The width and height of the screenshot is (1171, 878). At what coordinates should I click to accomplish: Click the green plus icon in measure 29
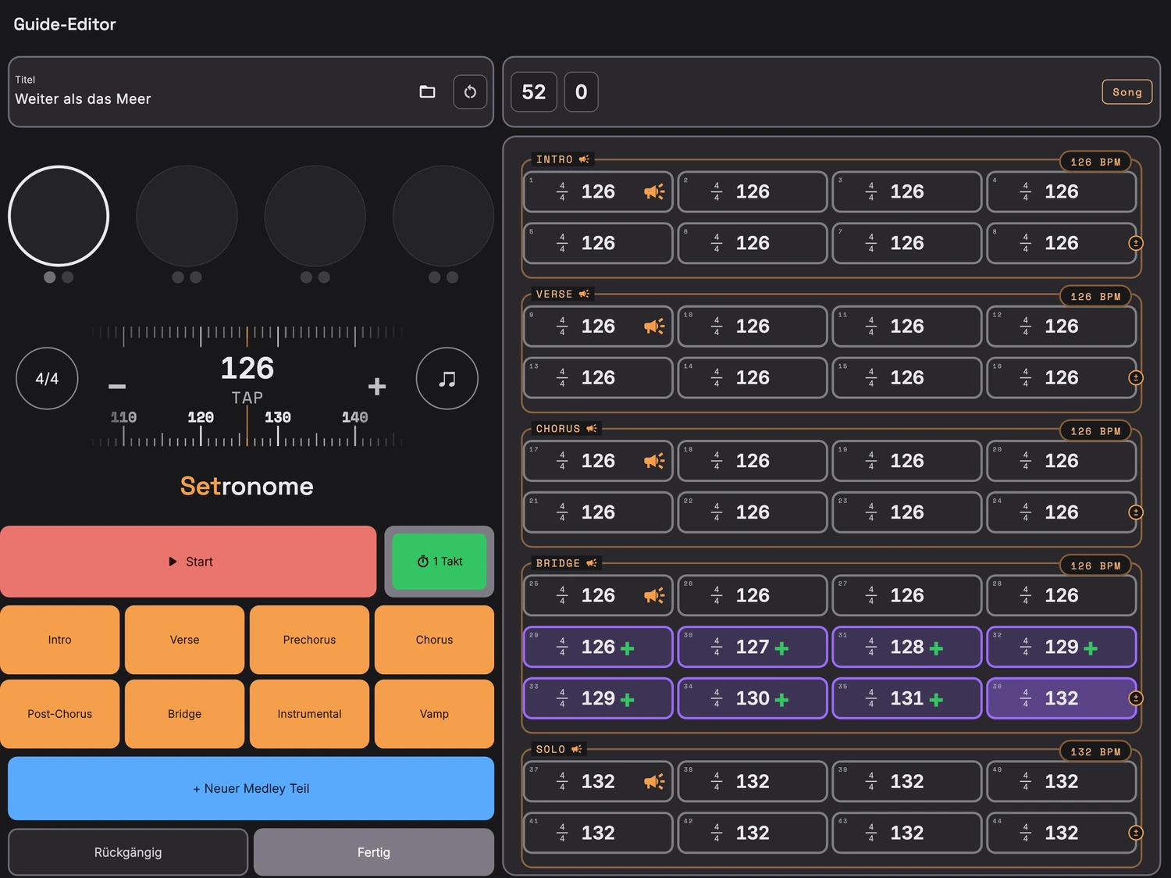point(627,648)
